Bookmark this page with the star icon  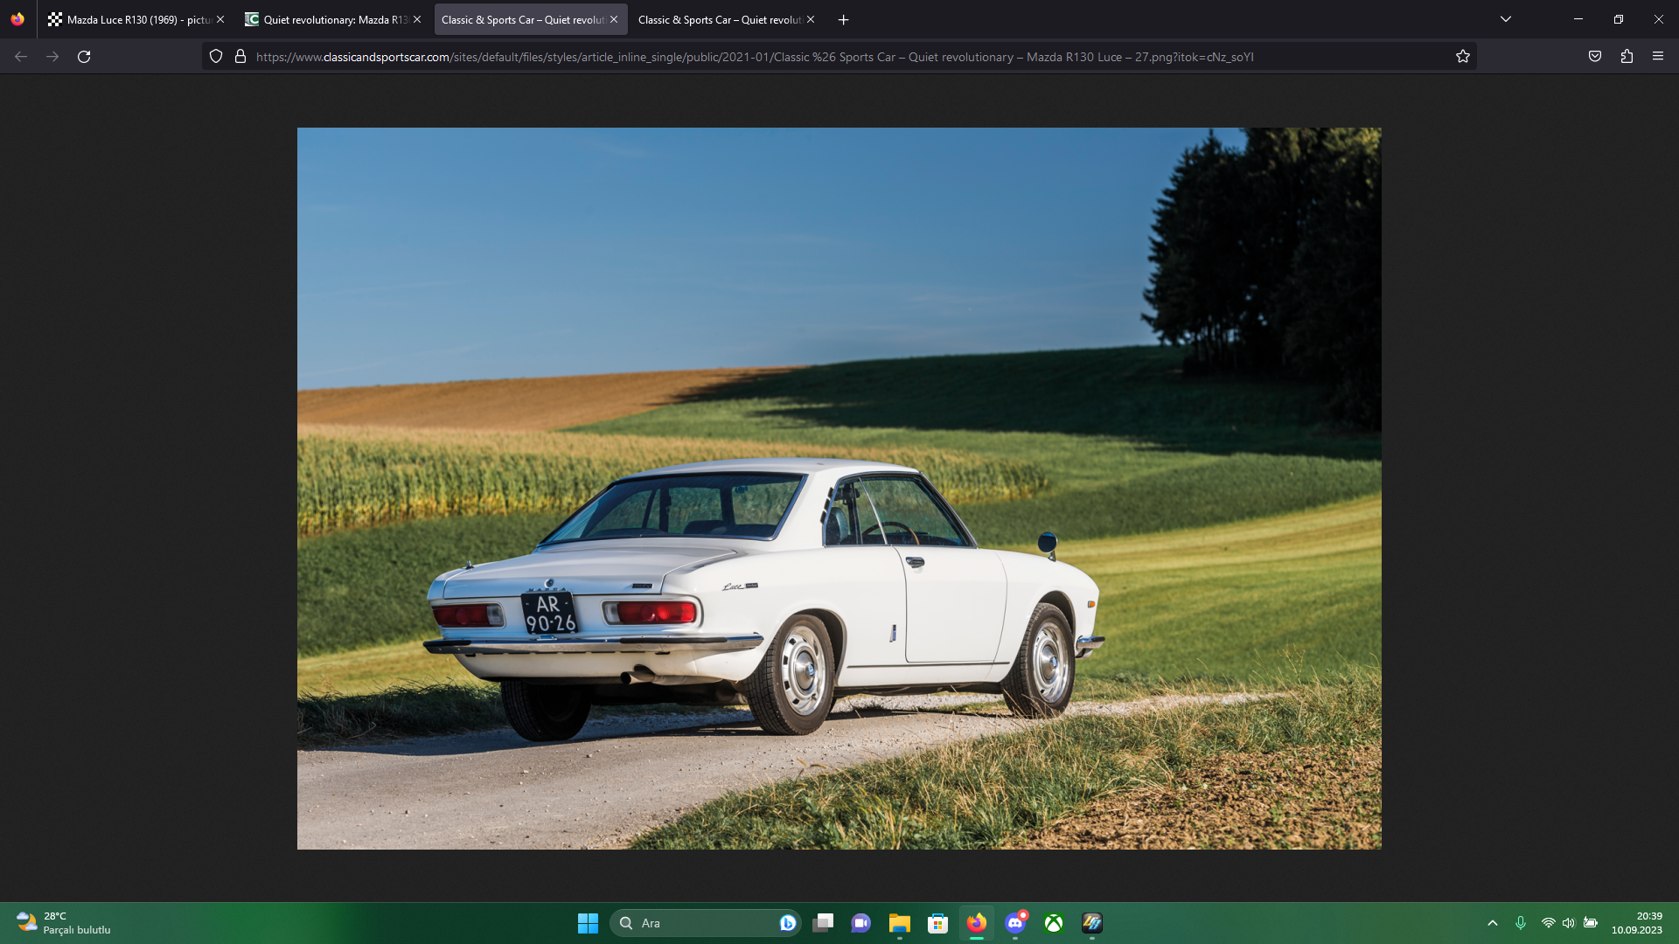point(1463,57)
